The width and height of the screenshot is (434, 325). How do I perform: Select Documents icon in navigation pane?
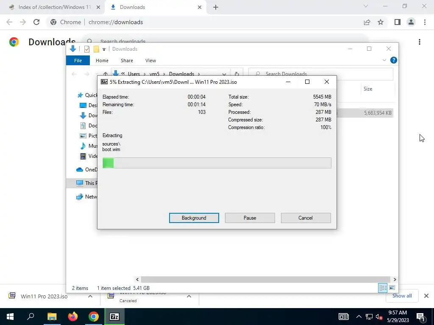pos(83,125)
